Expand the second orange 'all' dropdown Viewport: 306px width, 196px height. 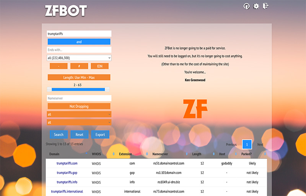[79, 122]
